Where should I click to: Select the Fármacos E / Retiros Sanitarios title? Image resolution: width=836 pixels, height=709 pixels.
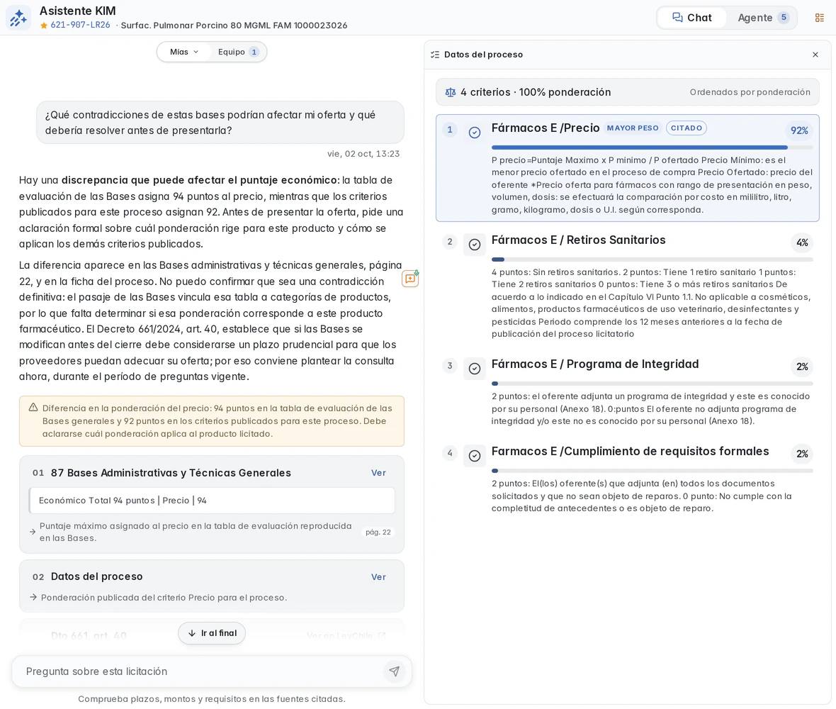(579, 240)
